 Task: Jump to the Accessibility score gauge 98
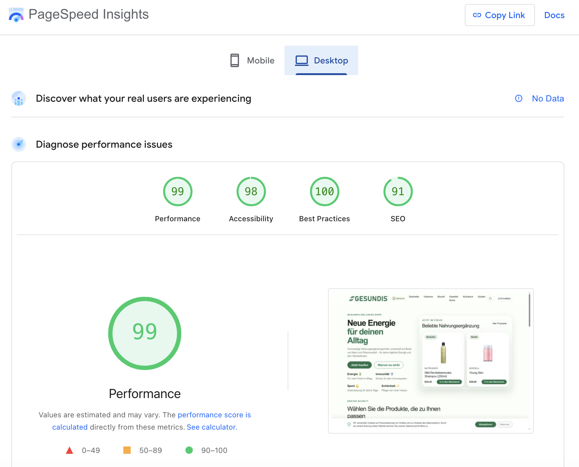(x=251, y=192)
